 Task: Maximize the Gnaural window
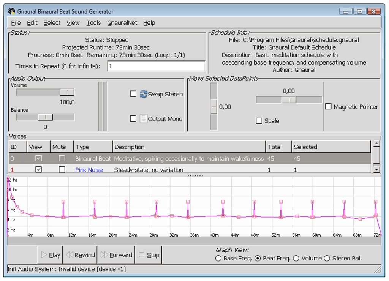point(359,11)
